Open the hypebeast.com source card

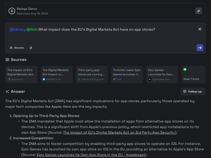coord(162,75)
